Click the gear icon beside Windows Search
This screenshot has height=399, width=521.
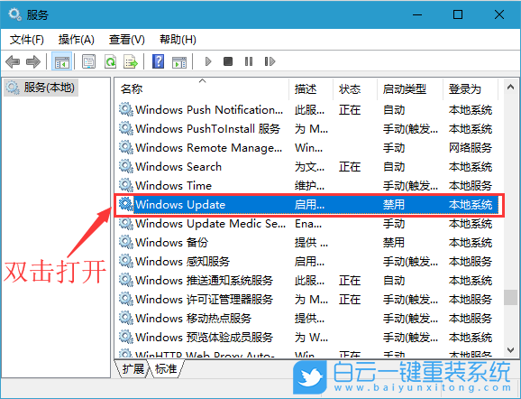click(x=126, y=166)
